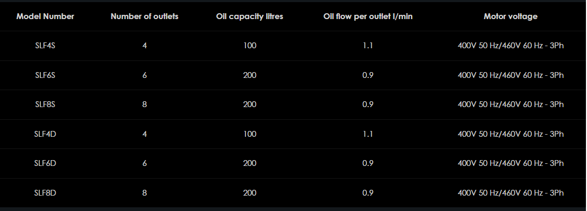Click the outlets count 8 for SLF8D
The image size is (587, 211).
click(145, 192)
